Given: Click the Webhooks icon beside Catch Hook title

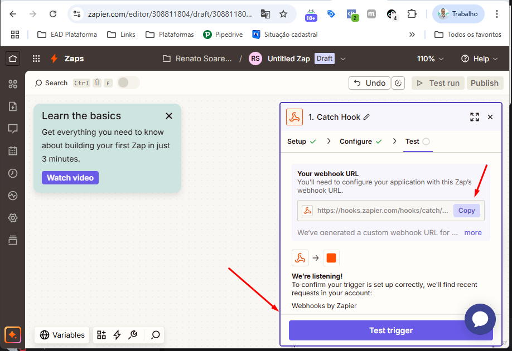Looking at the screenshot, I should [x=294, y=117].
